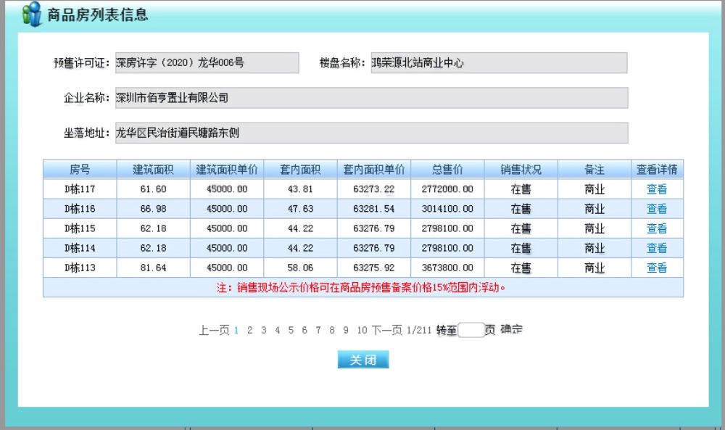
Task: Go to previous page 上一页
Action: [x=214, y=330]
